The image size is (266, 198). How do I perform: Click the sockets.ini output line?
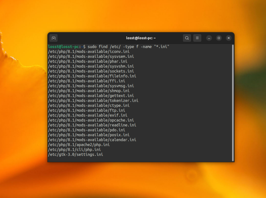tap(91, 71)
